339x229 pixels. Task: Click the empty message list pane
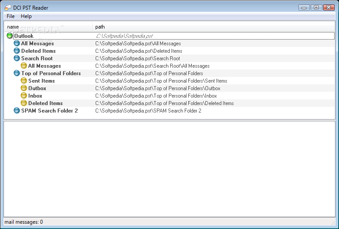169,169
